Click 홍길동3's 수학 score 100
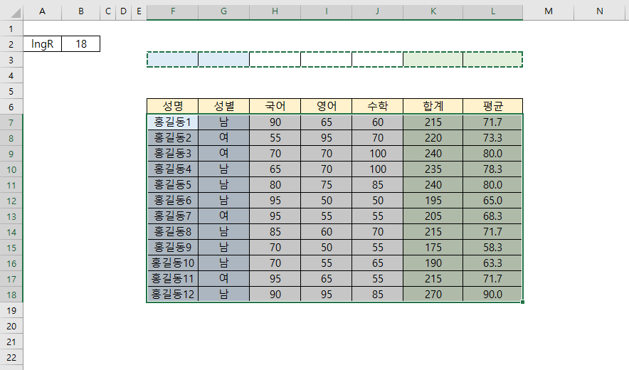 pyautogui.click(x=378, y=153)
